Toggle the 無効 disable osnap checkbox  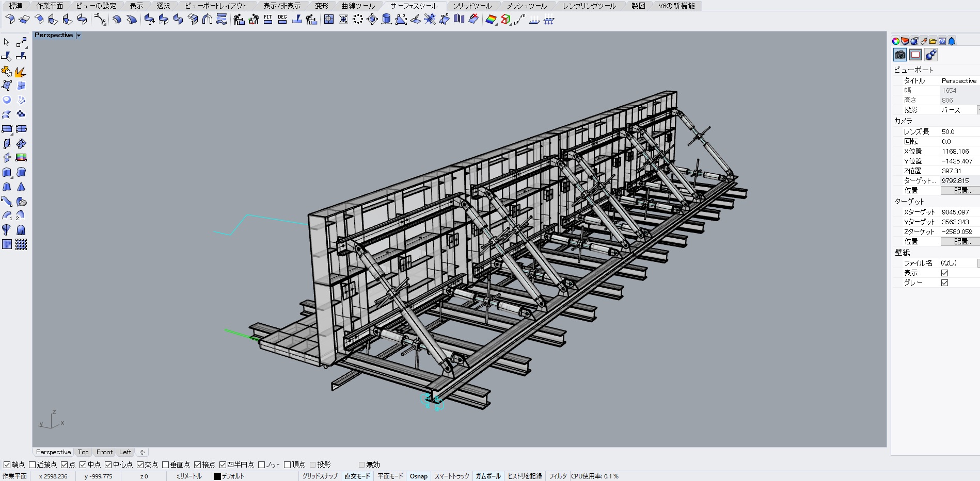pos(361,465)
